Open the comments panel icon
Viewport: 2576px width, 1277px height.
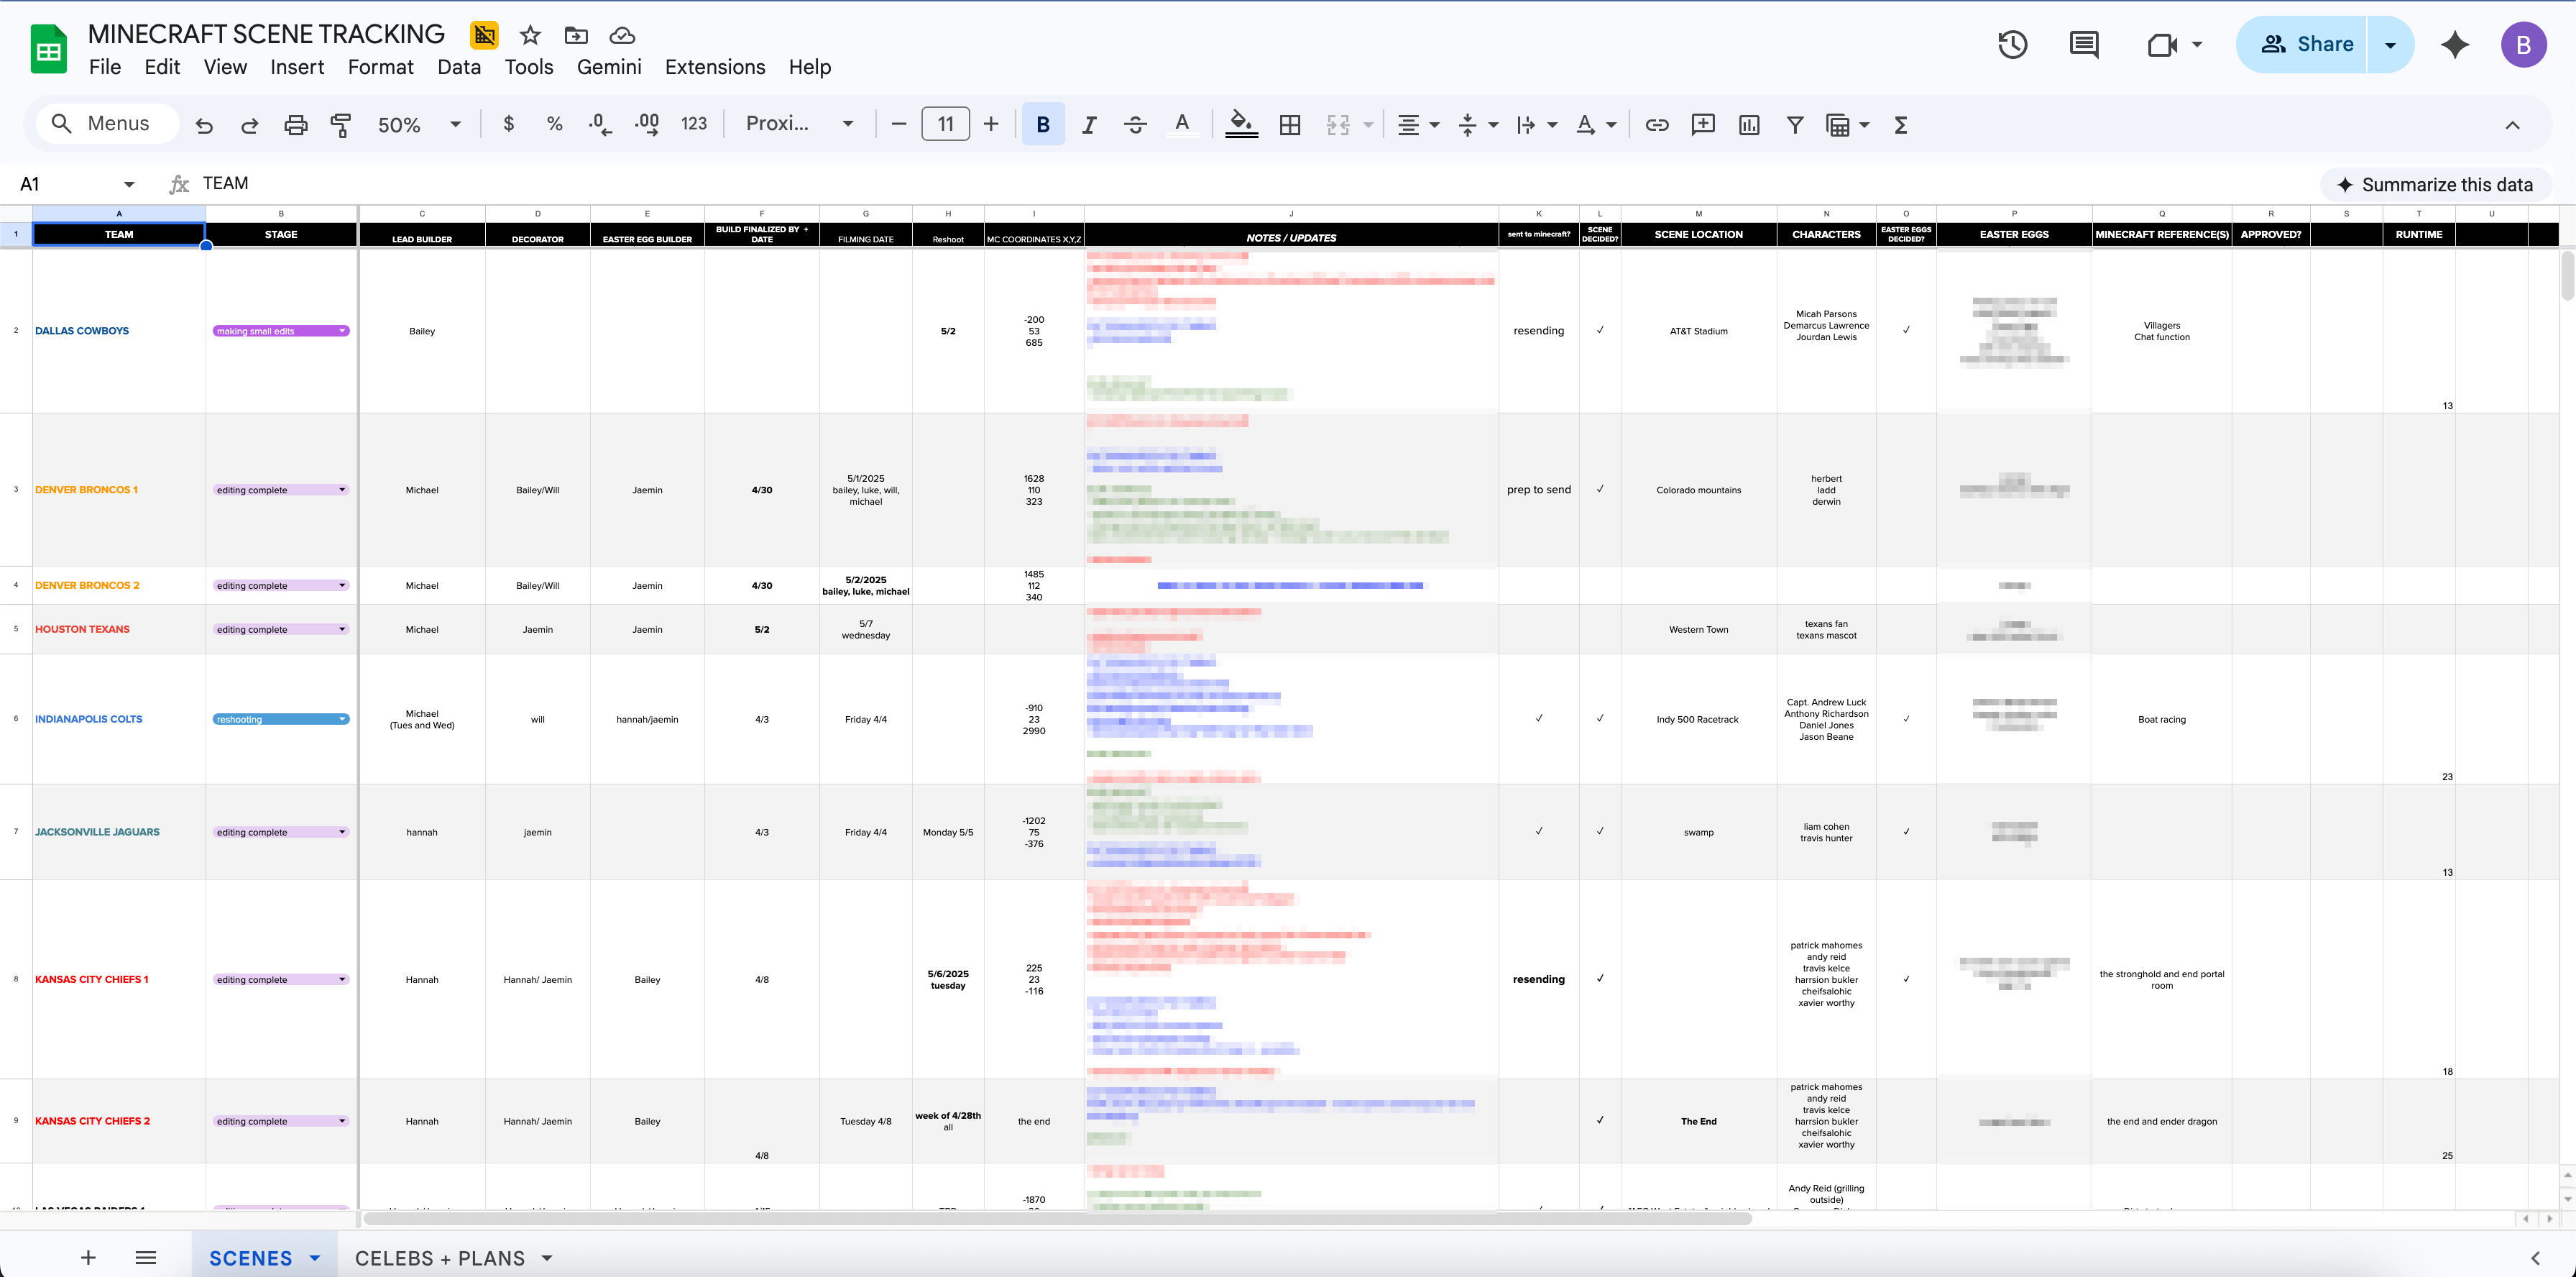2084,44
